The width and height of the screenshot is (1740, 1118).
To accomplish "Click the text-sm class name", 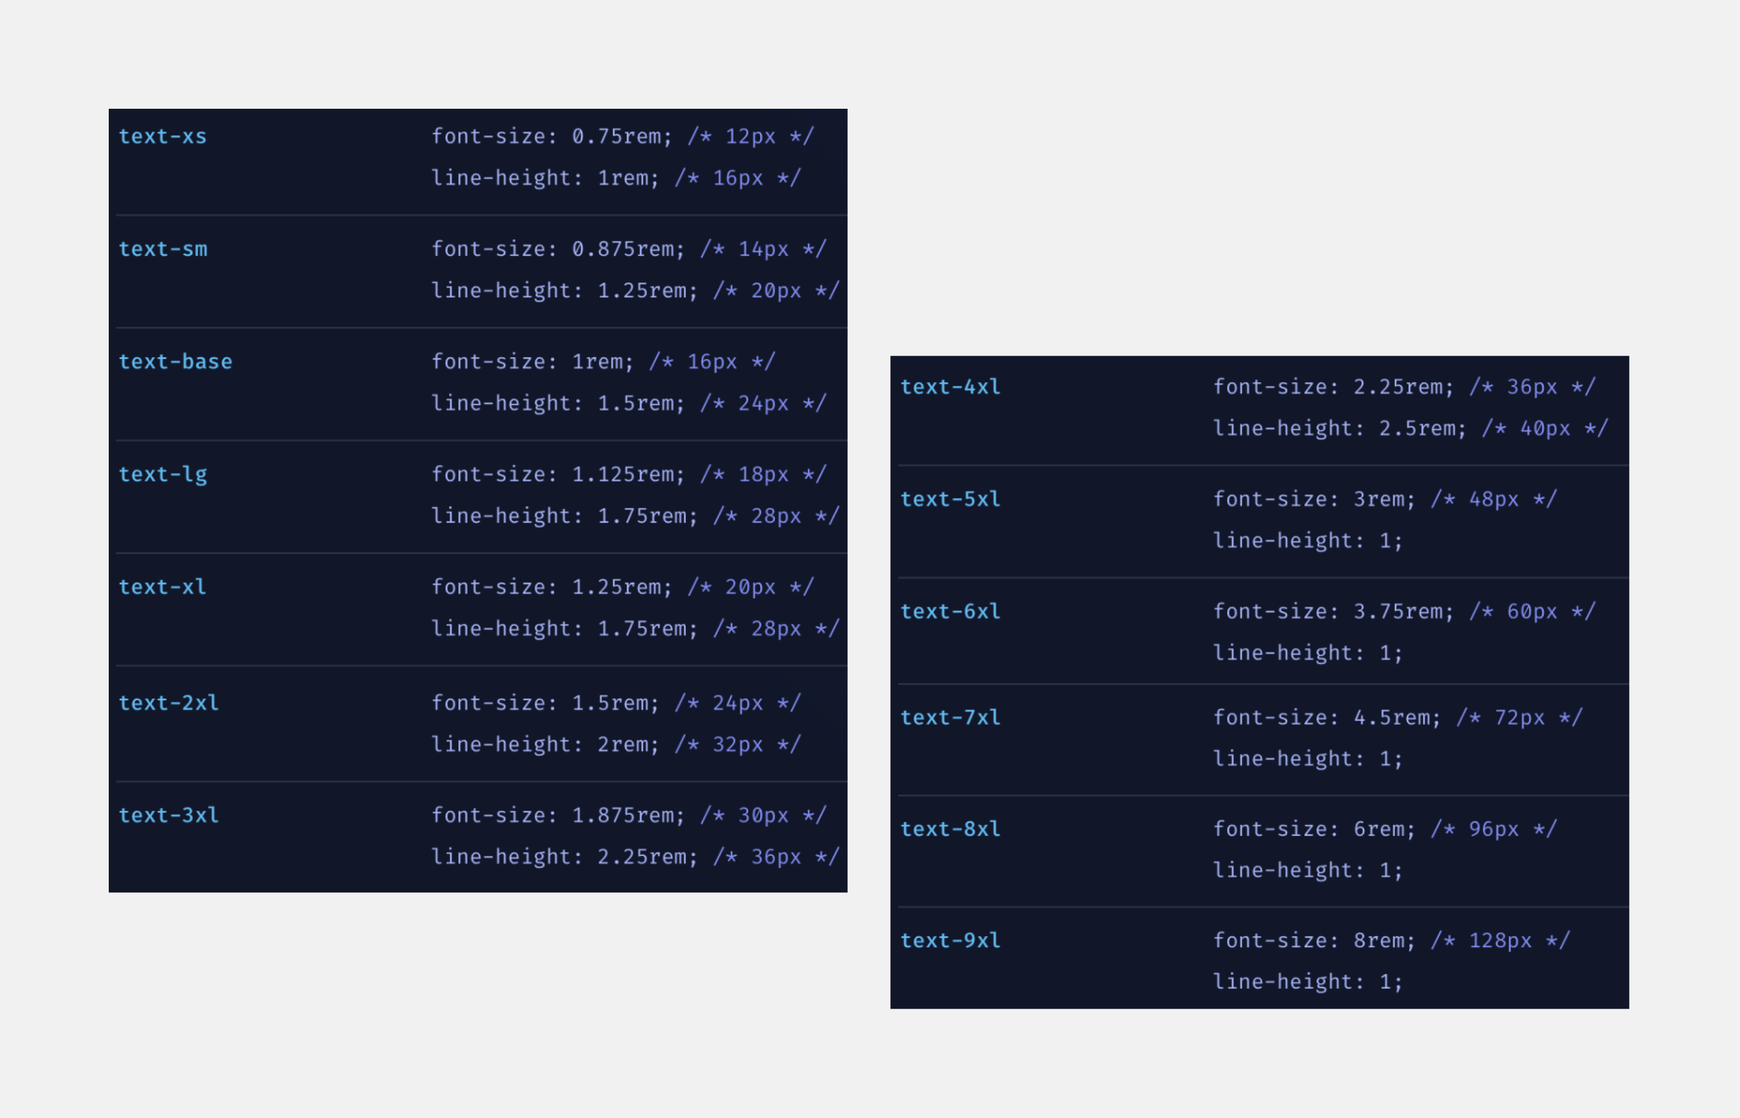I will tap(163, 249).
